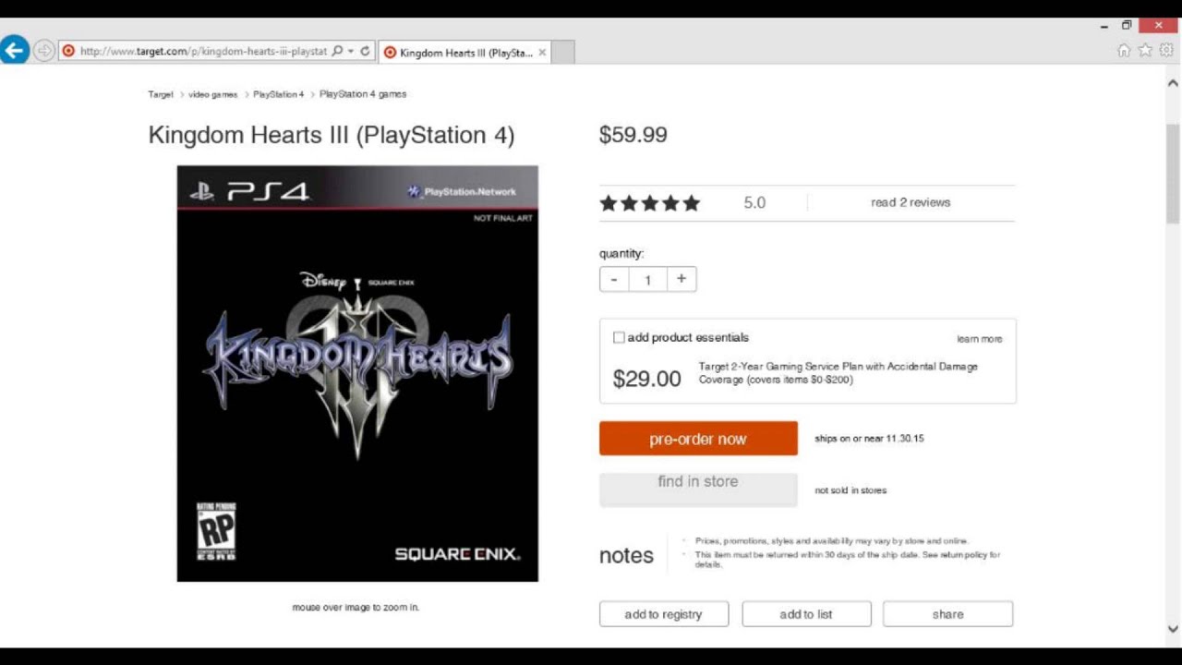Decrease quantity with the minus button
Screen dimensions: 1182x665
[x=614, y=279]
